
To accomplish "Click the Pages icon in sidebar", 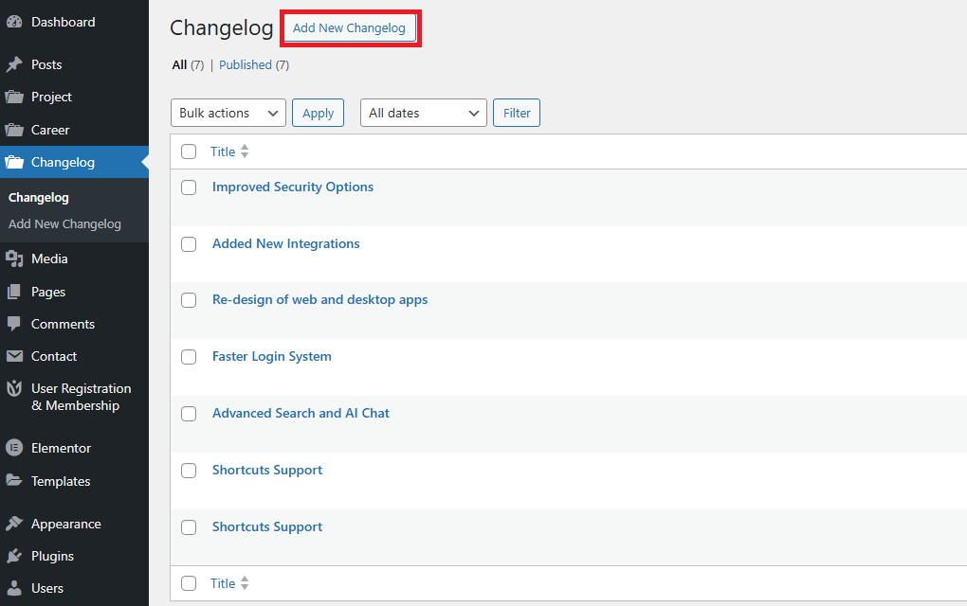I will point(14,292).
